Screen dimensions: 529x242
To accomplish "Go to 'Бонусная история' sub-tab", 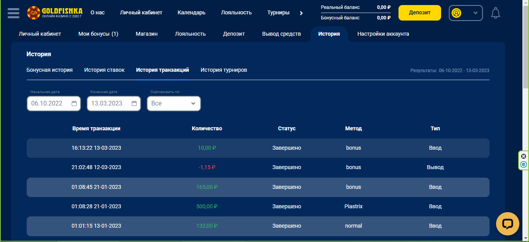I will (x=50, y=70).
